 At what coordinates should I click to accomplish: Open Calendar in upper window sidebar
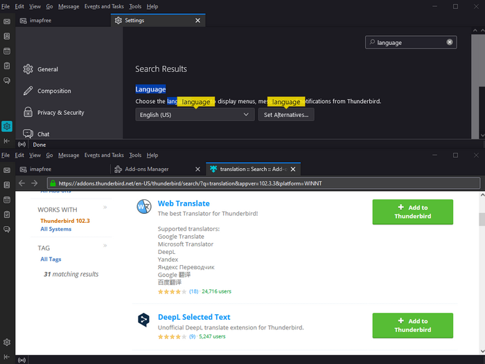pyautogui.click(x=7, y=51)
